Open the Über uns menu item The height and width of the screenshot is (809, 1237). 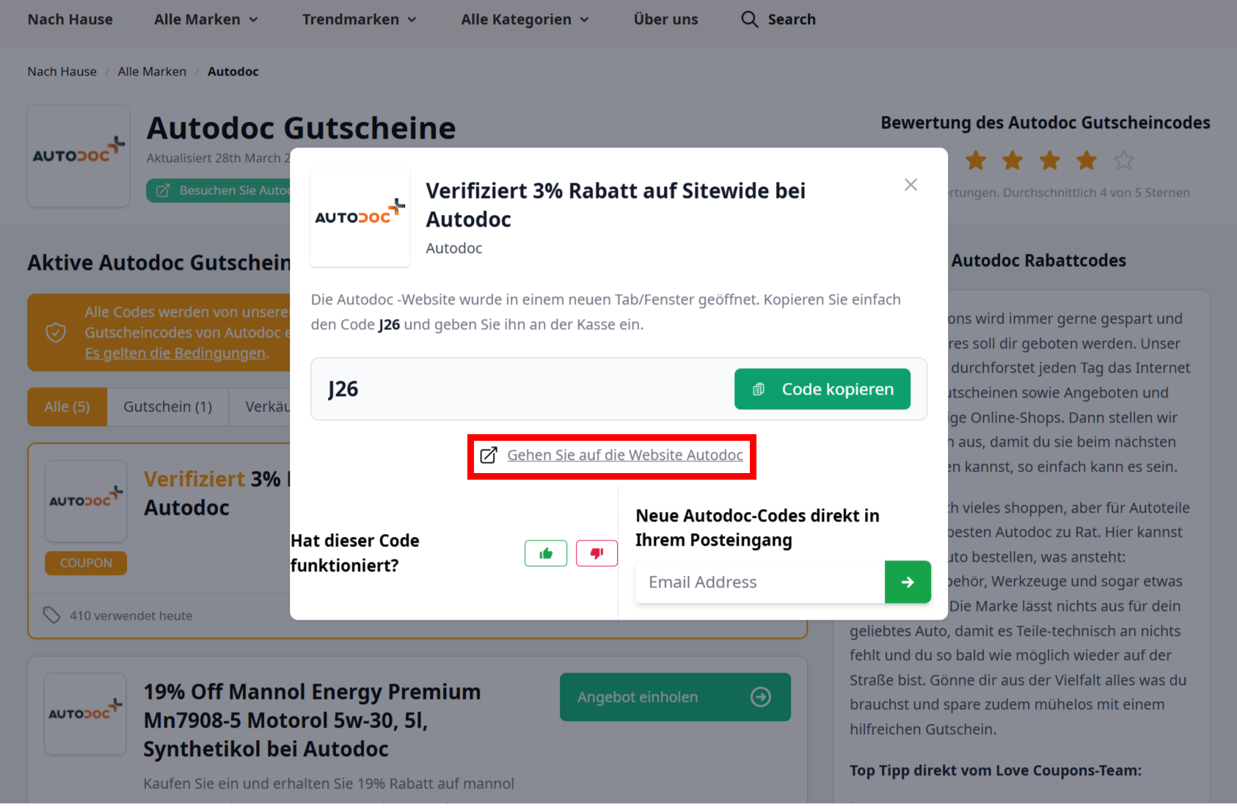666,20
